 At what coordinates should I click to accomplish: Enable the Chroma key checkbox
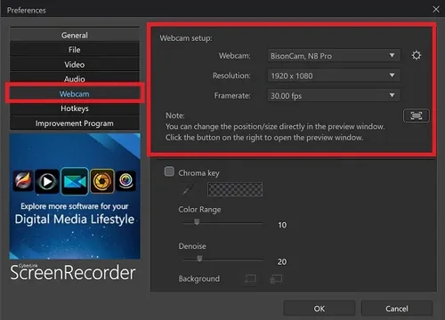pyautogui.click(x=169, y=172)
